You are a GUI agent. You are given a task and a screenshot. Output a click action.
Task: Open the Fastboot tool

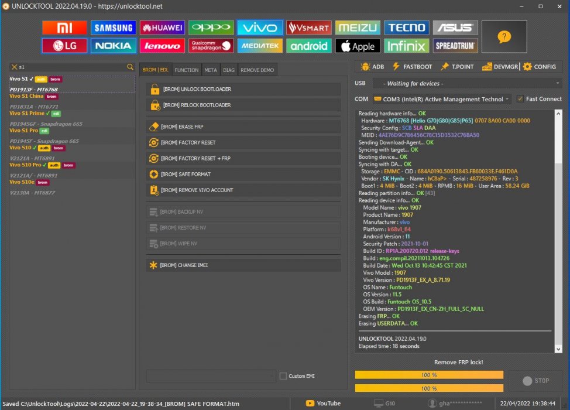(412, 67)
